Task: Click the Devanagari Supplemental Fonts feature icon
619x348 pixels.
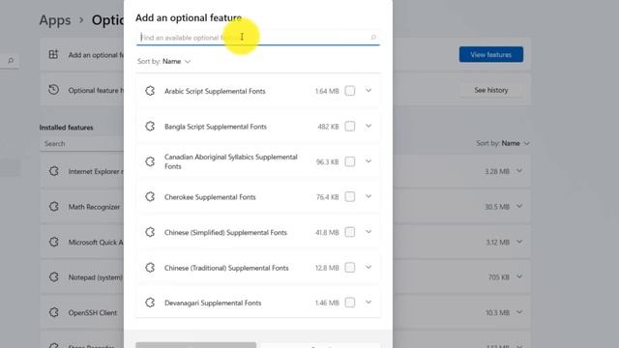Action: point(150,303)
